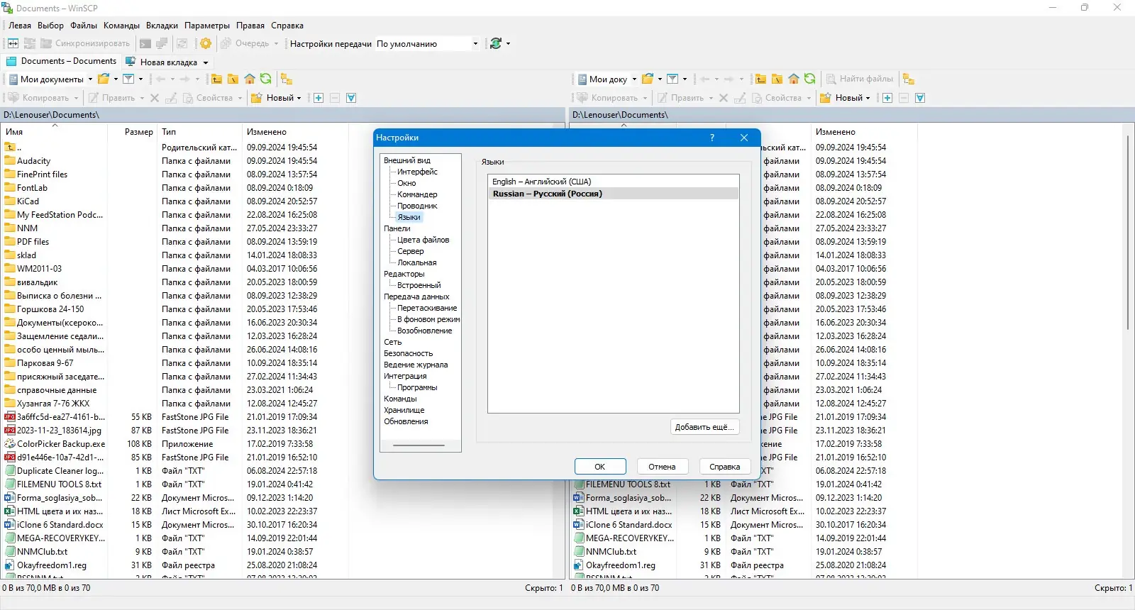The width and height of the screenshot is (1135, 610).
Task: Go to parent directory in right panel
Action: (x=760, y=79)
